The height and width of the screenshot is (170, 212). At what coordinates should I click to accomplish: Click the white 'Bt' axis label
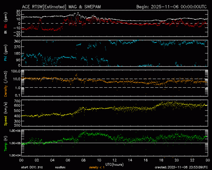pyautogui.click(x=6, y=32)
